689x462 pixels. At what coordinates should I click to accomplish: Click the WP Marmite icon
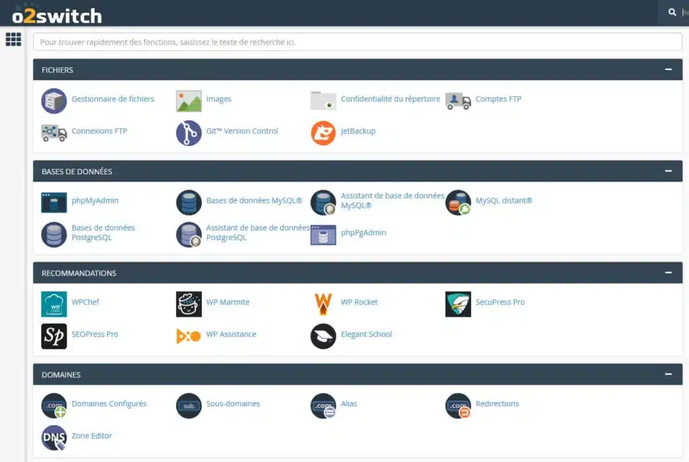(189, 304)
